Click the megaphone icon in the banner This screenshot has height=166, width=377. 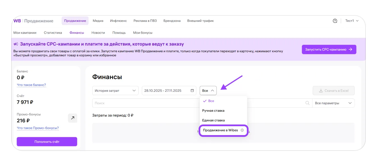(16, 44)
